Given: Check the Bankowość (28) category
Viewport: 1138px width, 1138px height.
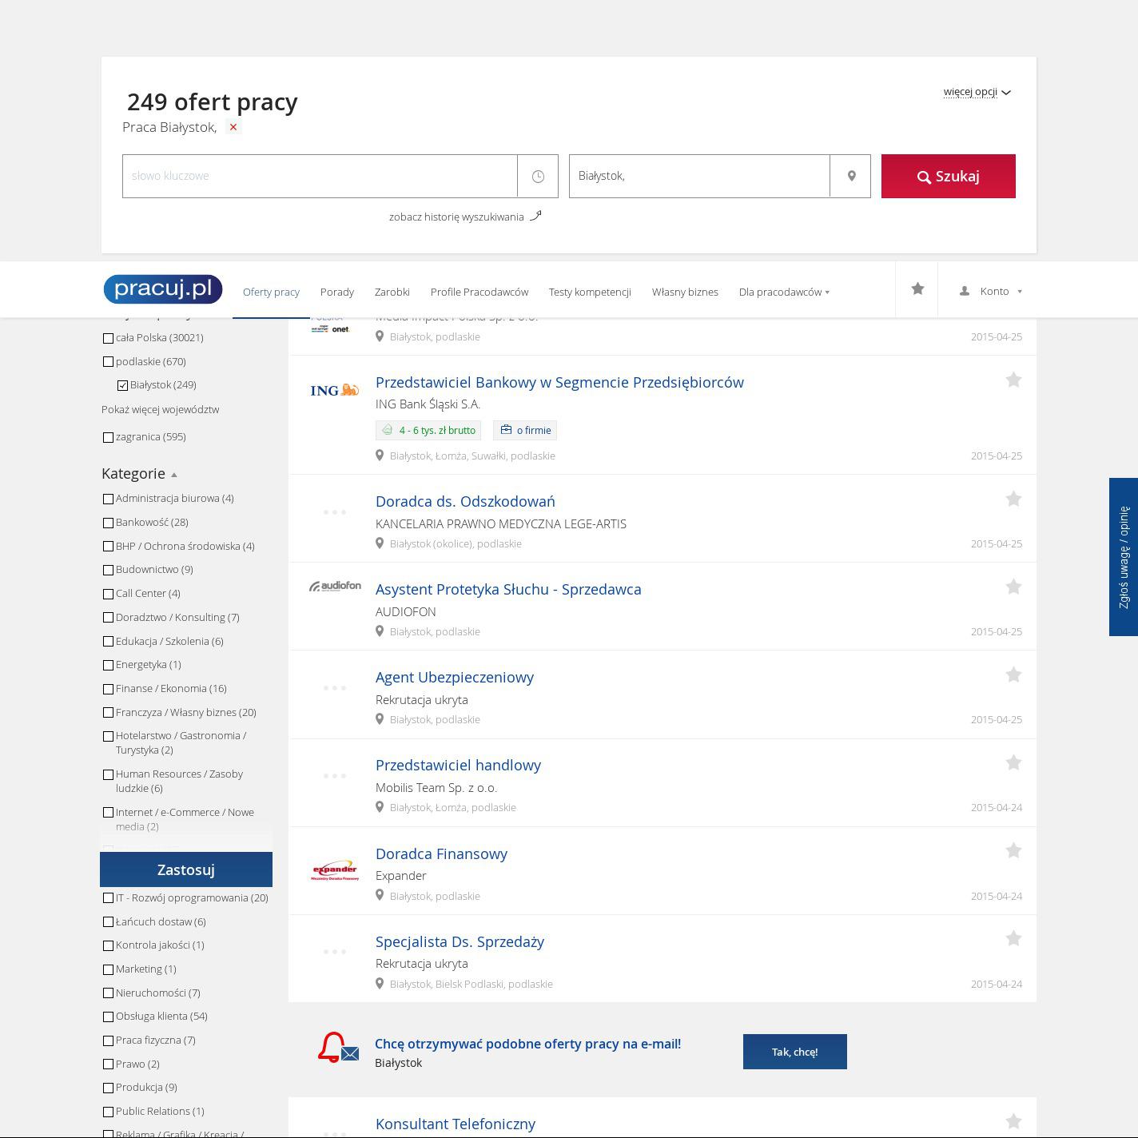Looking at the screenshot, I should [x=109, y=523].
